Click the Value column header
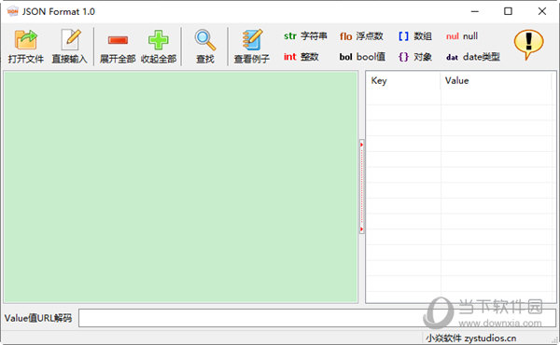The image size is (560, 345). (x=497, y=80)
